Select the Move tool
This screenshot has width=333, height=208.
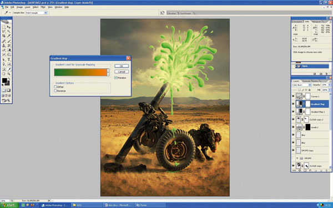pyautogui.click(x=9, y=27)
